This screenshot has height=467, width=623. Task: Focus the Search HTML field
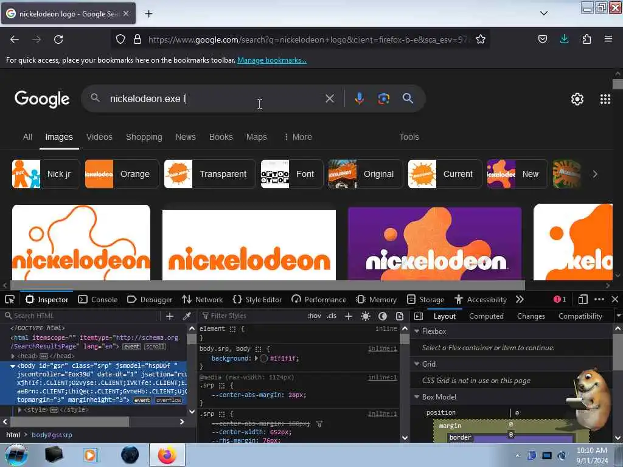(x=82, y=316)
